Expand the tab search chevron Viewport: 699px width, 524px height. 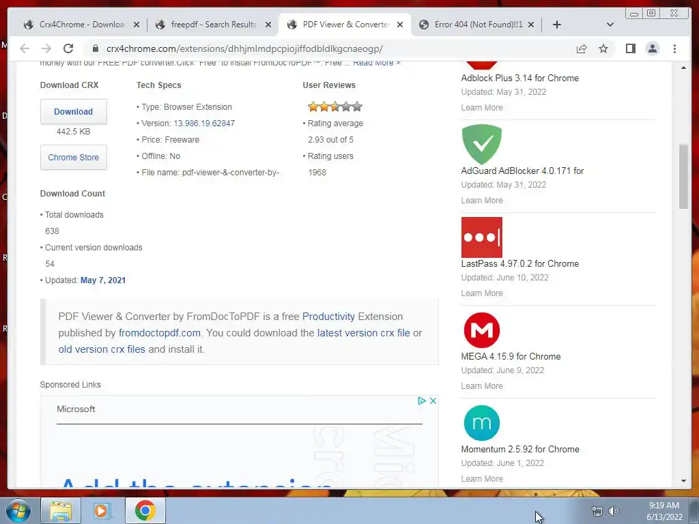[610, 25]
